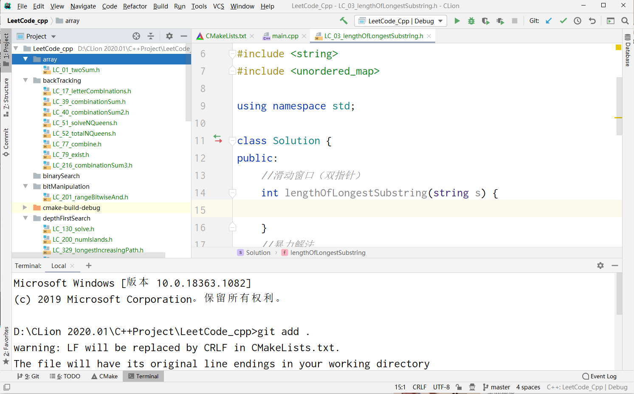
Task: Fold the class Solution code block
Action: [232, 140]
